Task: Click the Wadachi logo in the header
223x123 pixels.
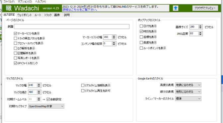Action: (x=23, y=8)
